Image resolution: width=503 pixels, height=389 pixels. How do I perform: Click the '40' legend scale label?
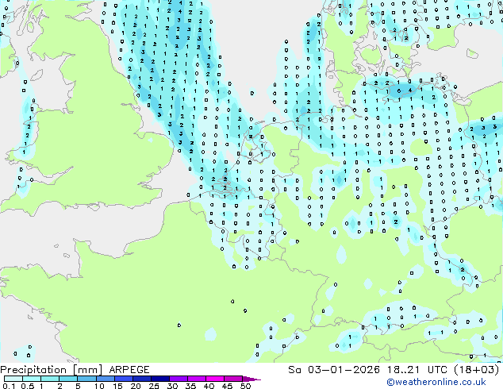pos(209,386)
